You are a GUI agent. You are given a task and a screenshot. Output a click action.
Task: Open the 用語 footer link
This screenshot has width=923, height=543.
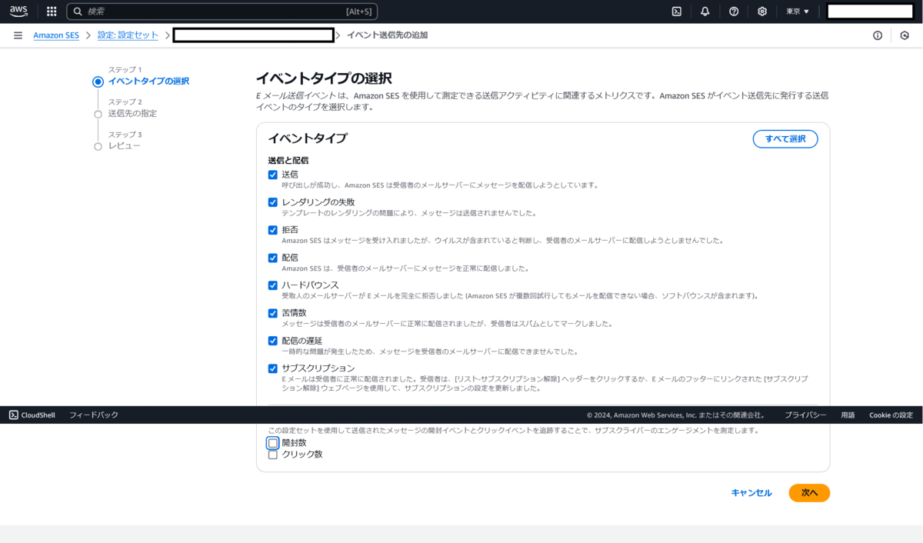click(x=848, y=415)
